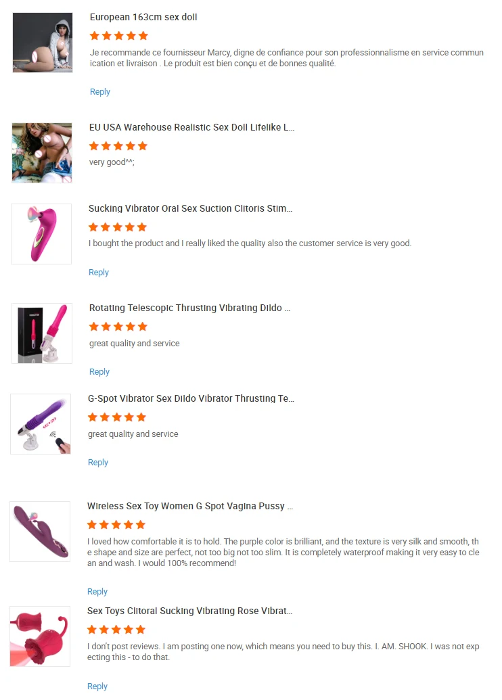Image resolution: width=502 pixels, height=700 pixels.
Task: Open the EU USA Warehouse product title
Action: pyautogui.click(x=191, y=127)
